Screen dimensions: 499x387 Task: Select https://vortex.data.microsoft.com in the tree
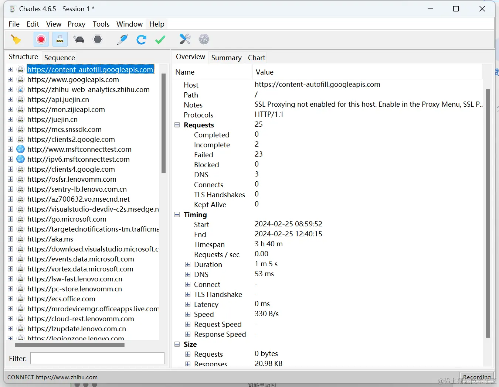(80, 269)
